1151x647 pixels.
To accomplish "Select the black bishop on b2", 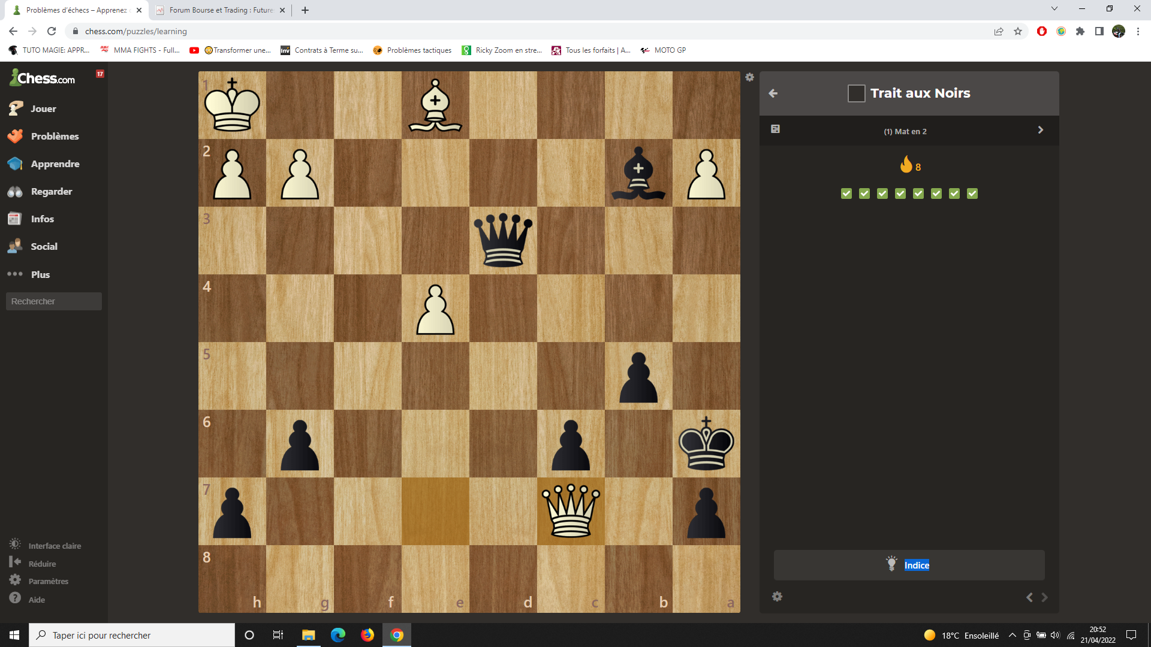I will point(638,173).
